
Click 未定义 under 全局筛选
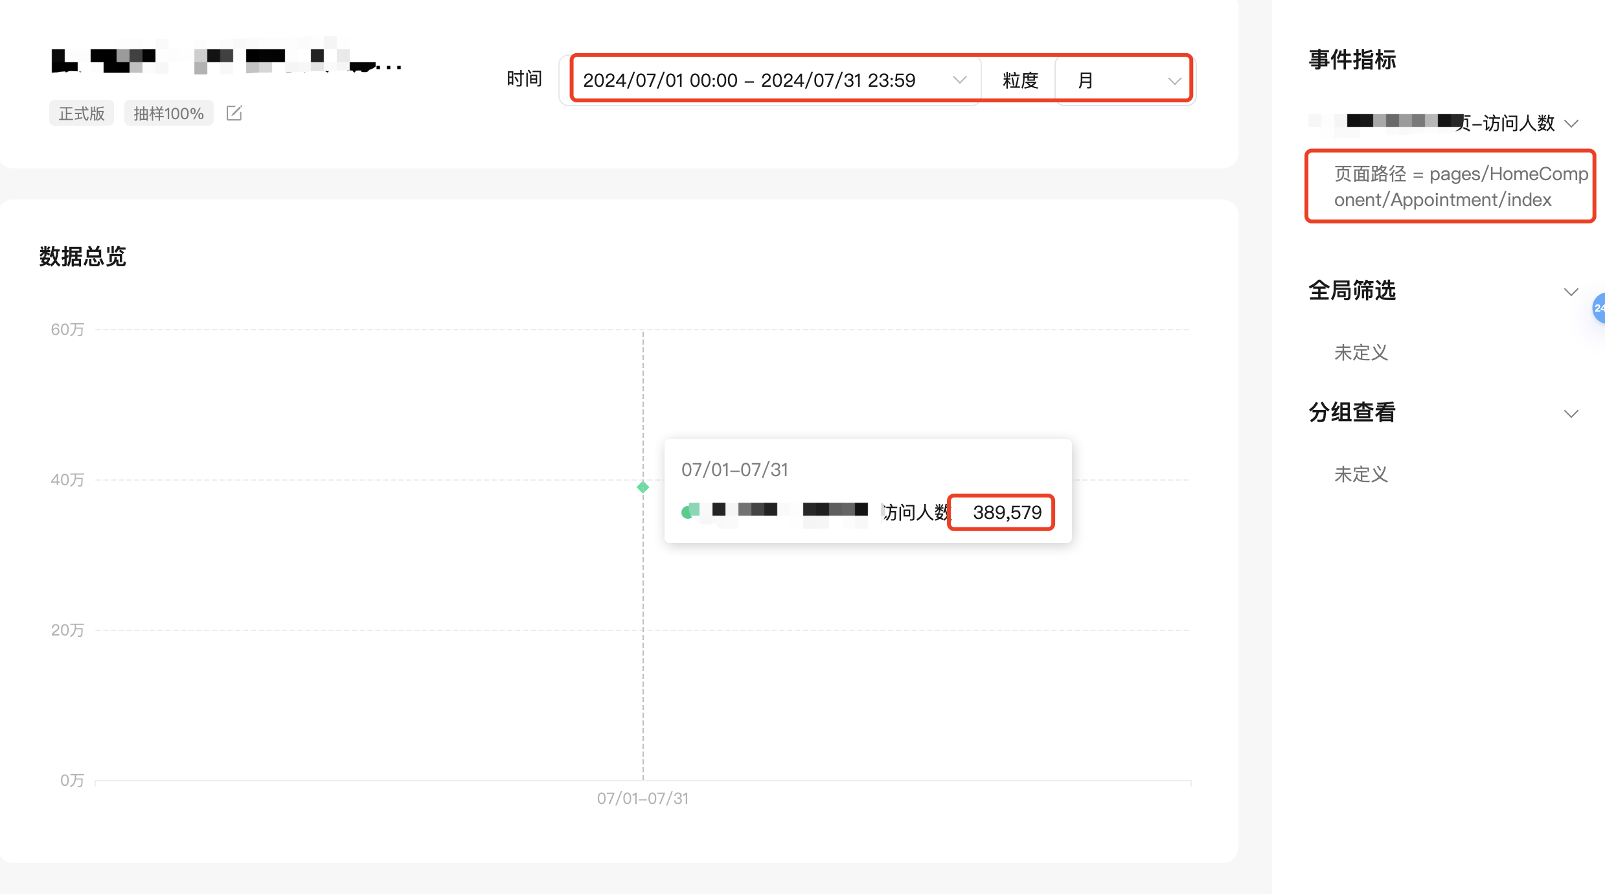[1361, 352]
